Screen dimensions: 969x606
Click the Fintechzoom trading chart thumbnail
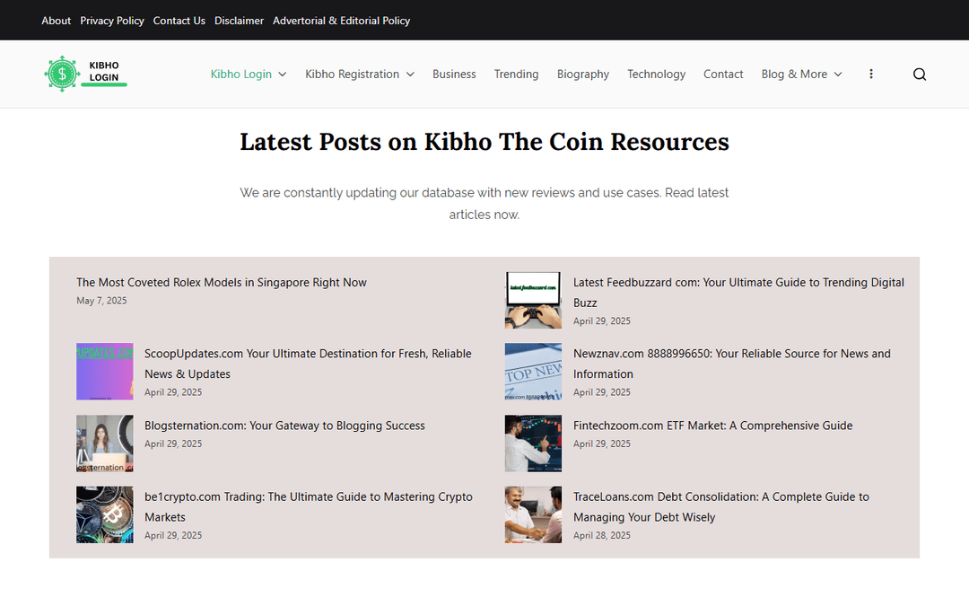(533, 444)
